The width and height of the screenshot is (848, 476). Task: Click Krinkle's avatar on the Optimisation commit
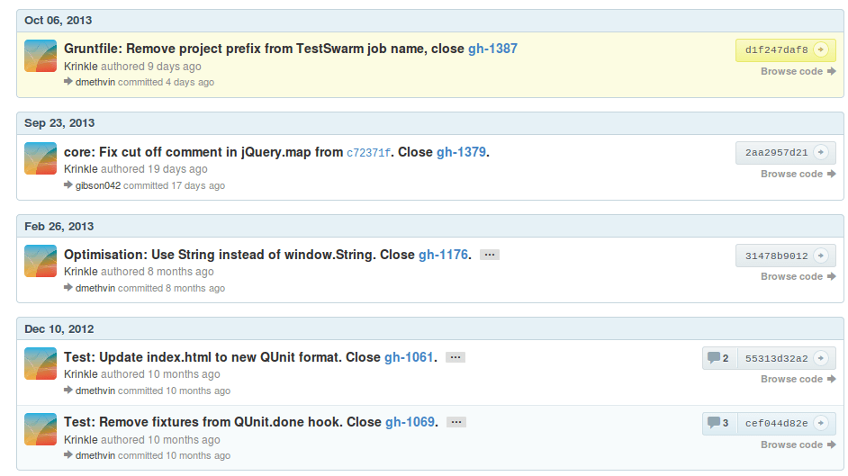41,261
